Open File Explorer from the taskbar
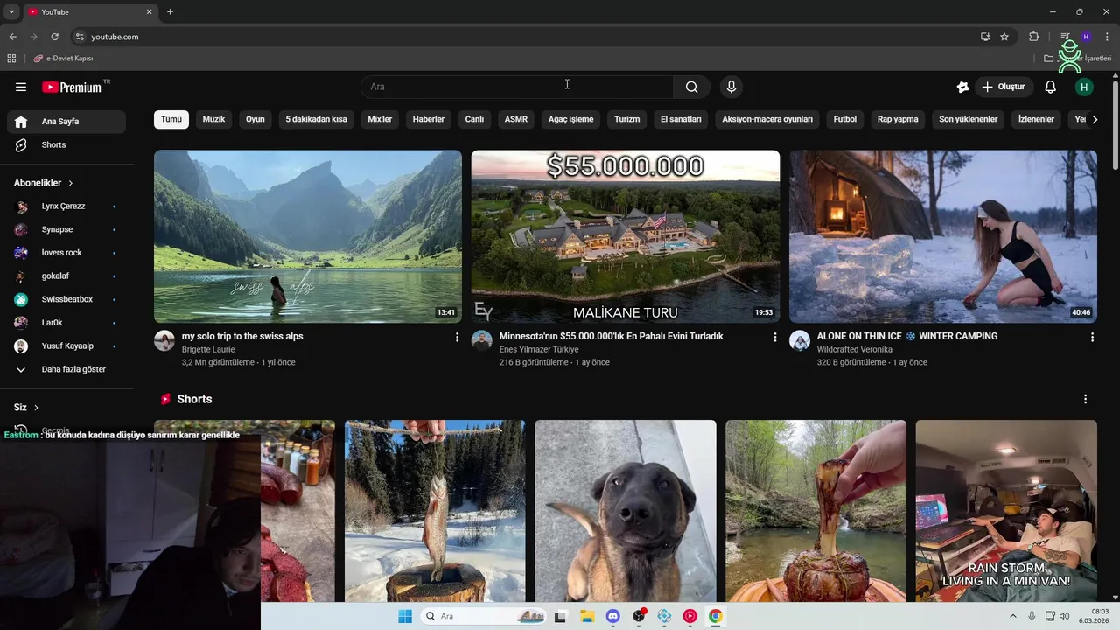Viewport: 1120px width, 630px height. point(587,616)
